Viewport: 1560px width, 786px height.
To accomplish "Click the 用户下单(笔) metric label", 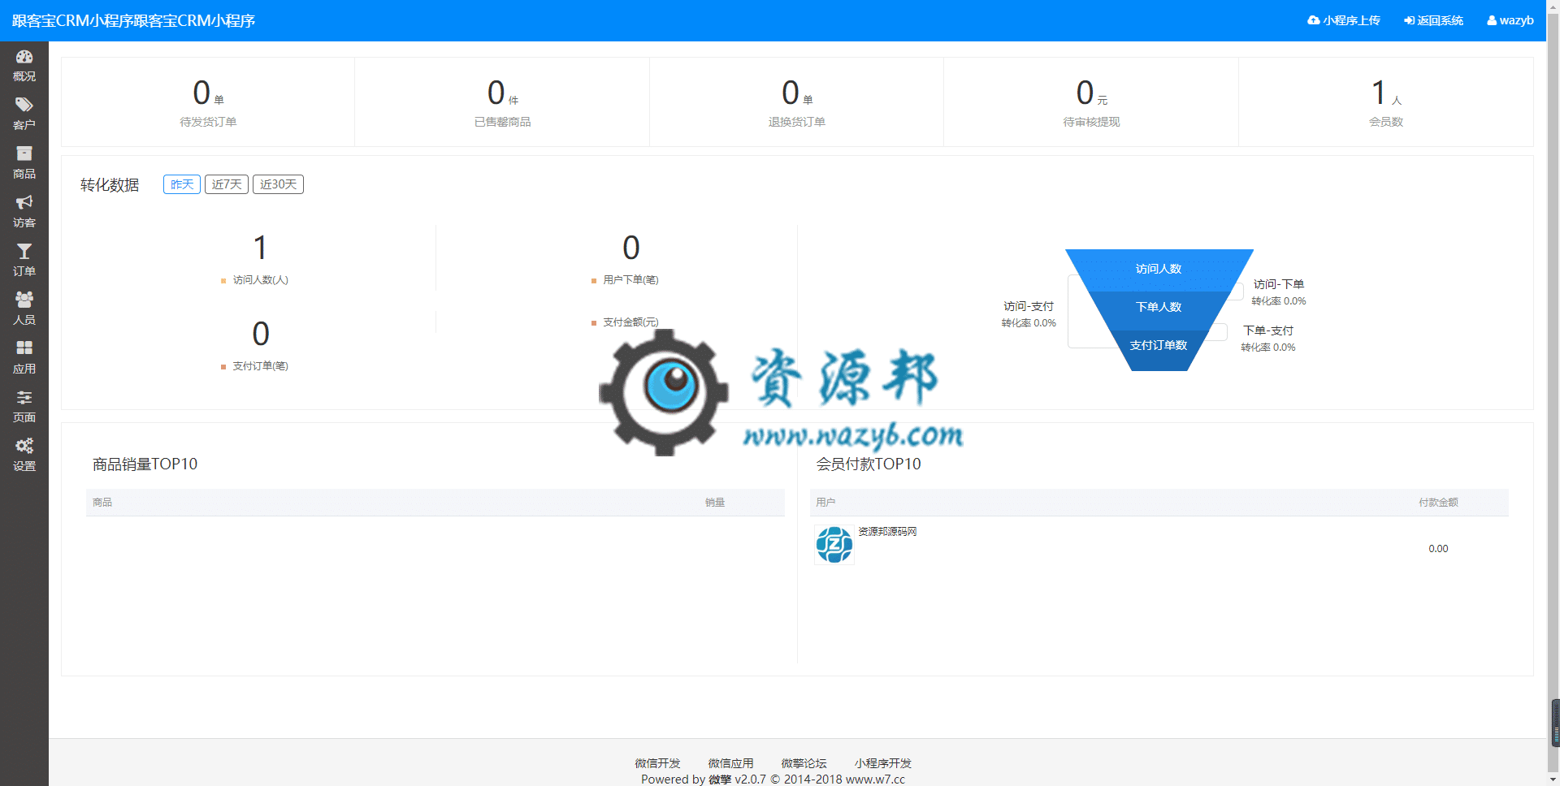I will pos(630,280).
